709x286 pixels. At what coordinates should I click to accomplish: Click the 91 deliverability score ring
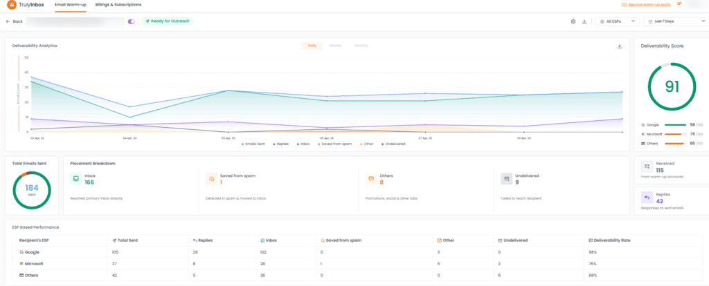[672, 86]
